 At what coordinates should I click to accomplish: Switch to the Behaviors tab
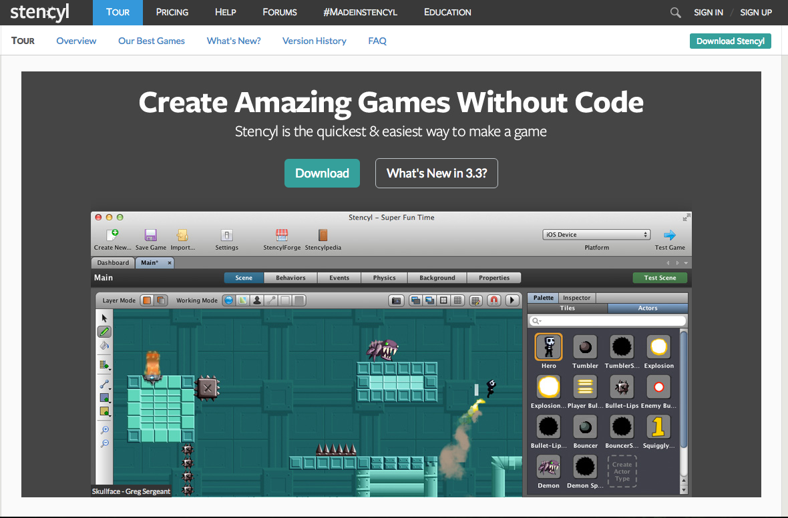point(290,278)
